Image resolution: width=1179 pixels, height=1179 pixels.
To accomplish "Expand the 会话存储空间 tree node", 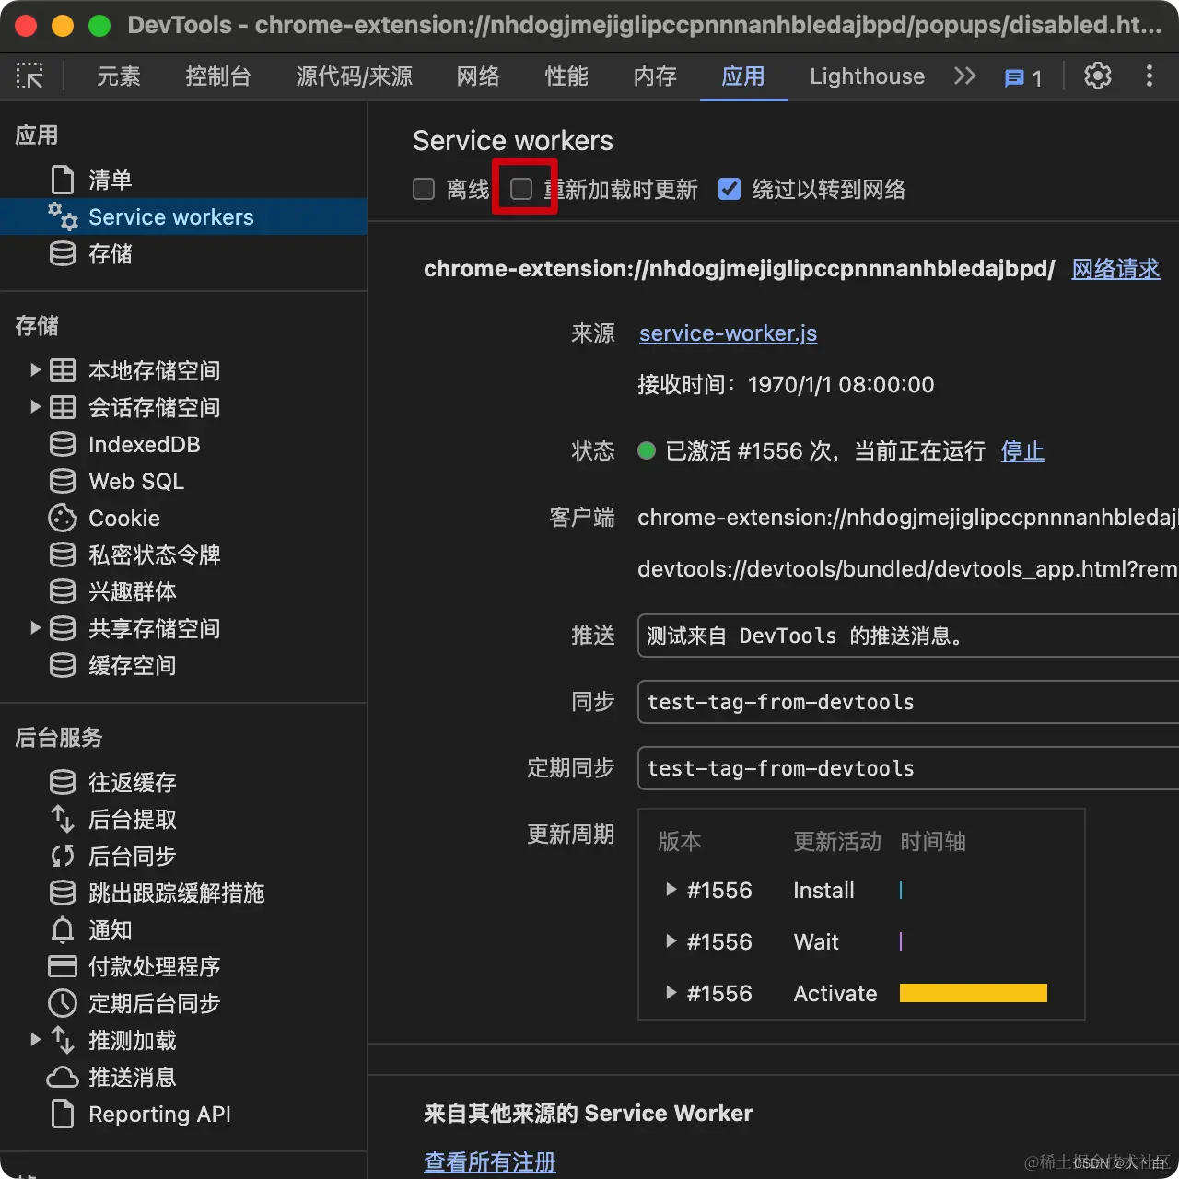I will pyautogui.click(x=36, y=407).
